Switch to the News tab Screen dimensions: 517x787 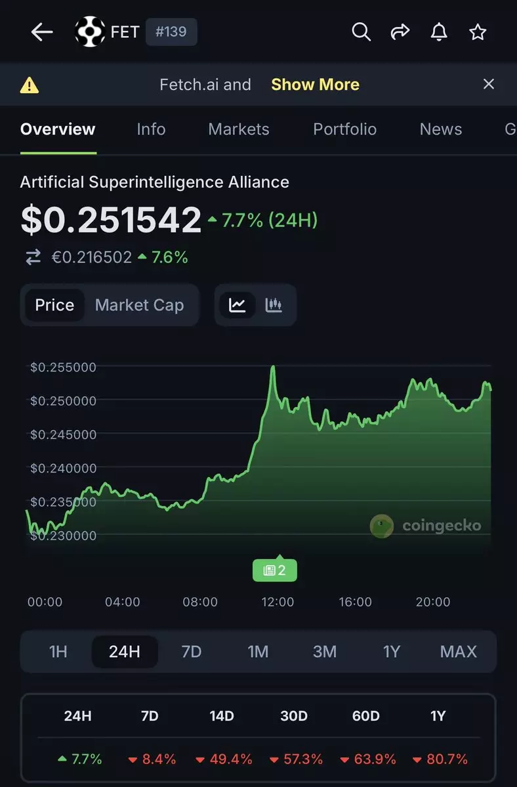point(440,129)
